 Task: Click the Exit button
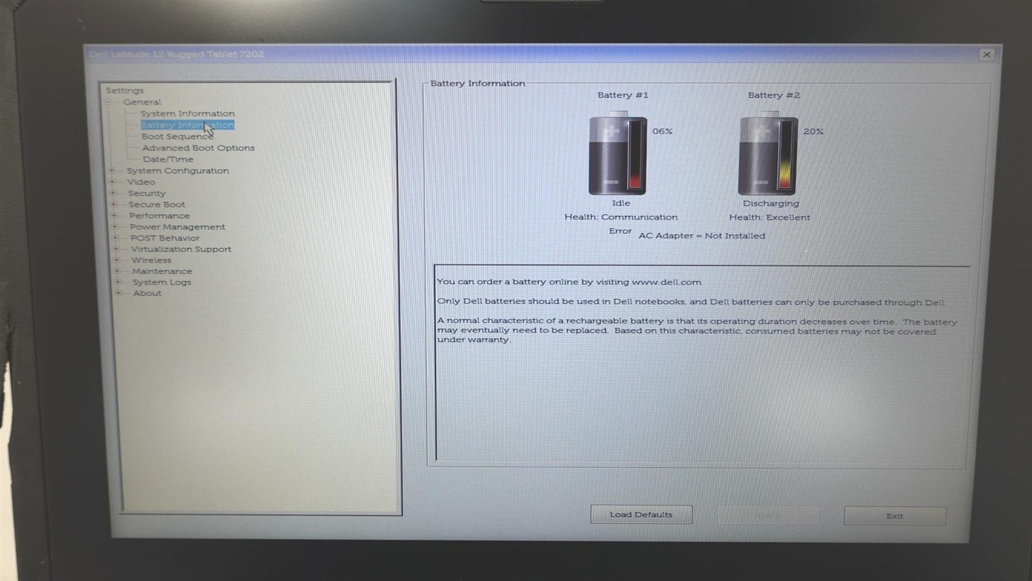895,516
